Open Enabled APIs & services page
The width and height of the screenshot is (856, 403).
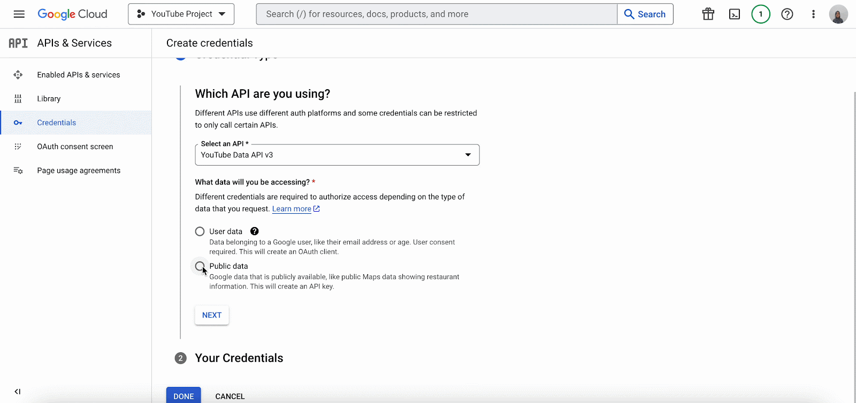click(76, 75)
